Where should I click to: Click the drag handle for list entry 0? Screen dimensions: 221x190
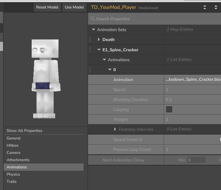coord(90,70)
